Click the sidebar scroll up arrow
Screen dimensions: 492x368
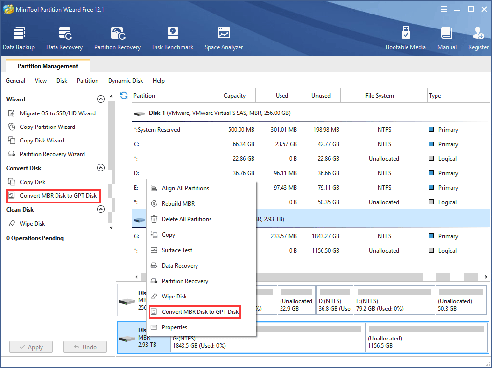point(111,96)
